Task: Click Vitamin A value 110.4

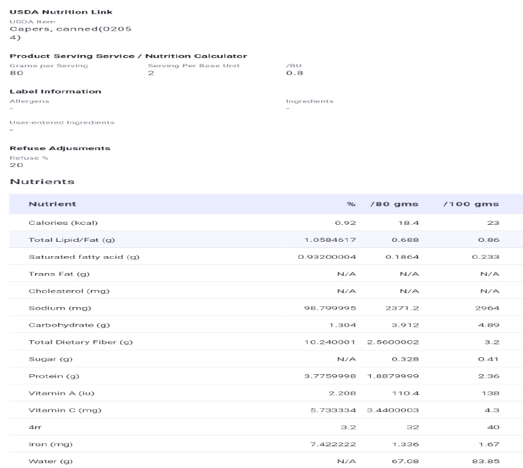Action: point(405,393)
